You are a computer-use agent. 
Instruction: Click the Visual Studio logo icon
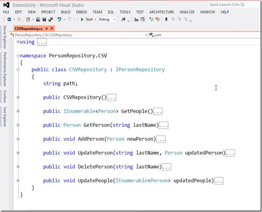[x=6, y=5]
